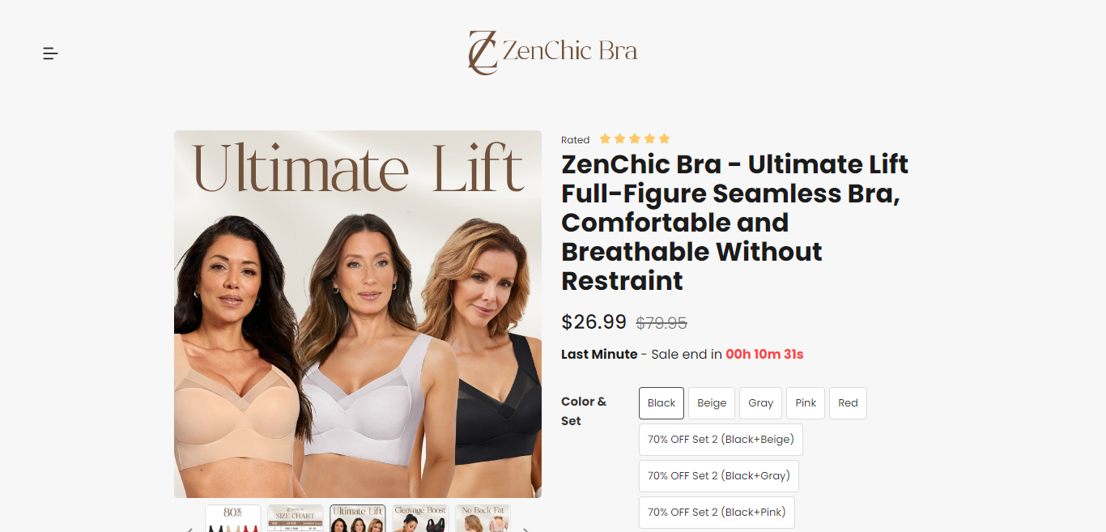Choose the Beige color option
Screen dimensions: 1106x532
[x=712, y=403]
